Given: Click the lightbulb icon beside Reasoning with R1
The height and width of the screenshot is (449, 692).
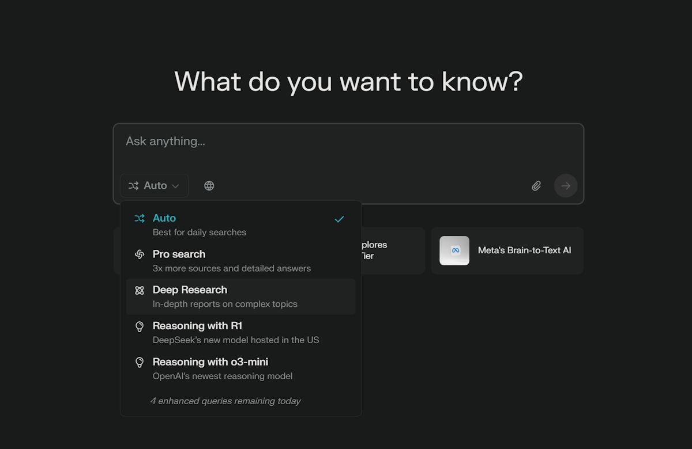Looking at the screenshot, I should [140, 326].
